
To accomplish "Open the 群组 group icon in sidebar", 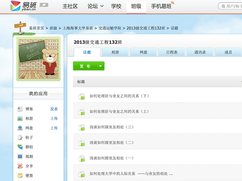I will point(20,147).
